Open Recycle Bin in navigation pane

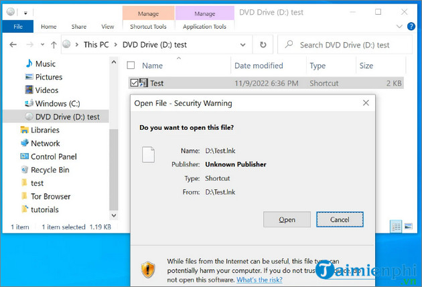(x=50, y=170)
